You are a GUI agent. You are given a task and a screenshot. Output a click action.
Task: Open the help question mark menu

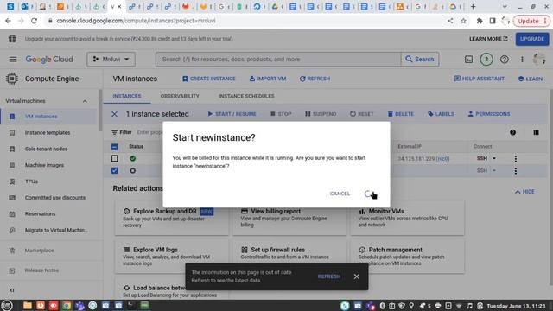point(505,60)
